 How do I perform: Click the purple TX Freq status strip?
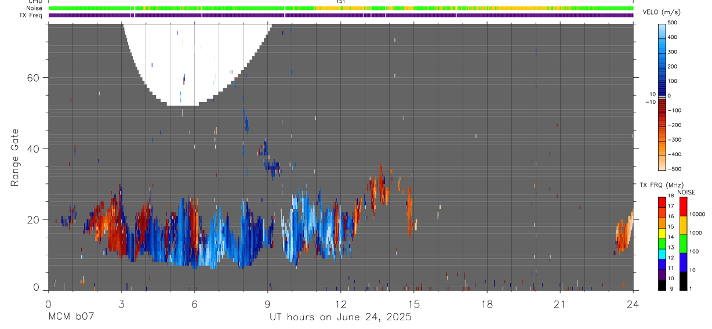[341, 15]
